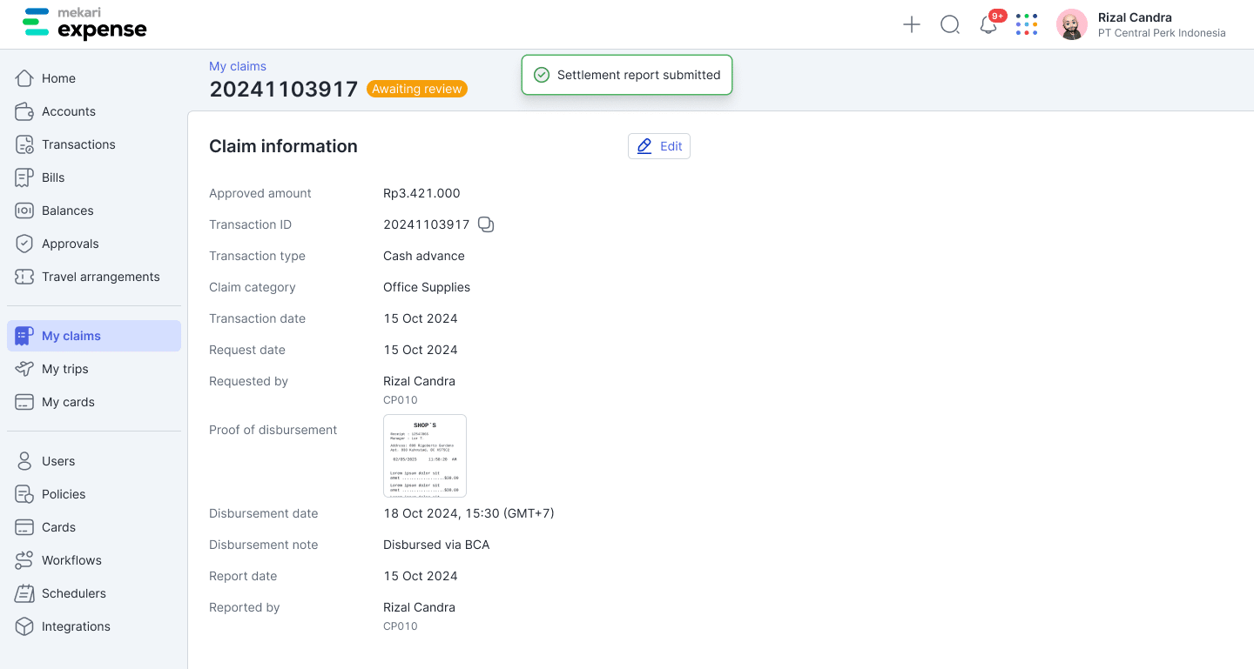The width and height of the screenshot is (1254, 669).
Task: Open notifications bell with 9+ badge
Action: (x=988, y=25)
